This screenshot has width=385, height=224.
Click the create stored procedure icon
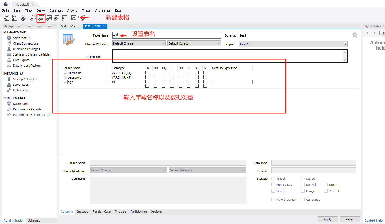coord(57,18)
